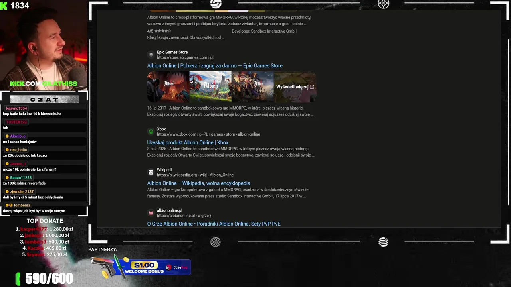Click the Xbox favicon in search results
This screenshot has height=287, width=511.
[151, 132]
